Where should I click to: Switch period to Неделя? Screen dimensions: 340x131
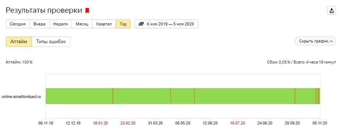pyautogui.click(x=61, y=24)
